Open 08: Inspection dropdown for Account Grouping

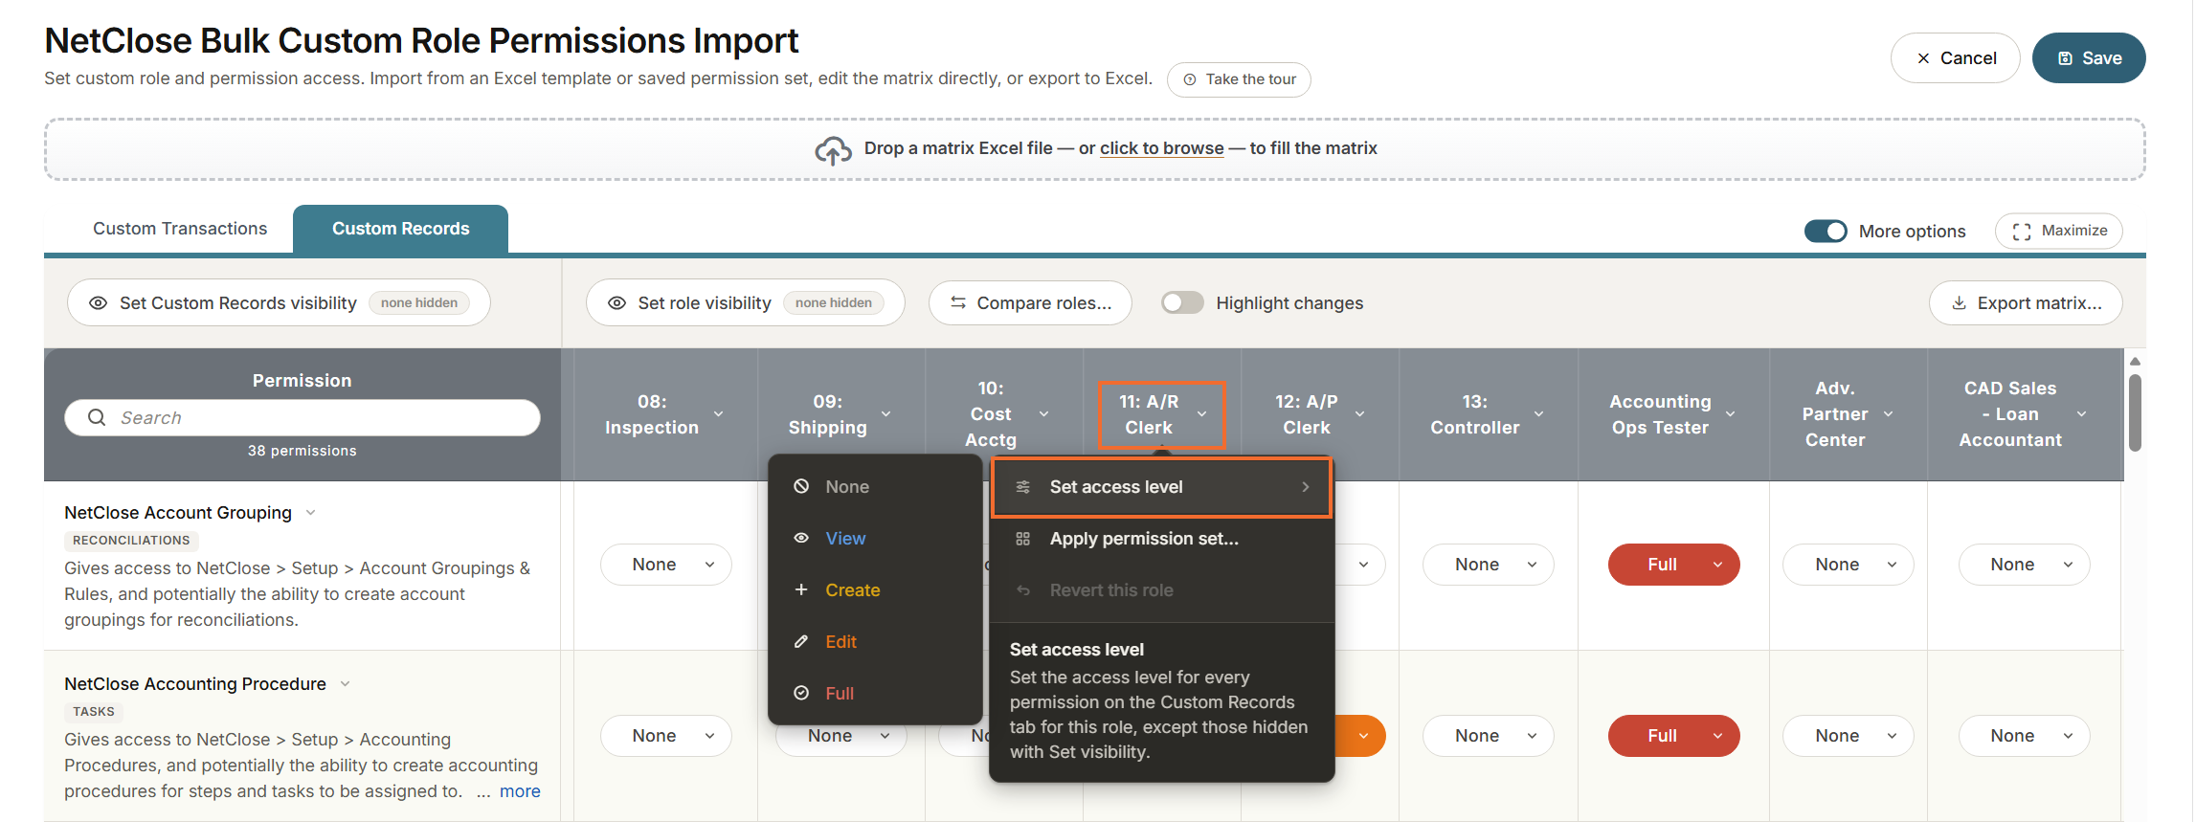click(x=666, y=565)
